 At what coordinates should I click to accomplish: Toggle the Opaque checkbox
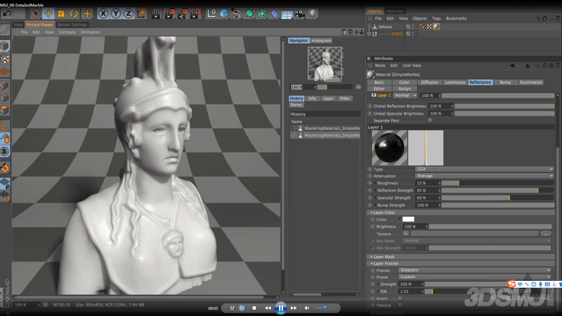click(x=400, y=305)
